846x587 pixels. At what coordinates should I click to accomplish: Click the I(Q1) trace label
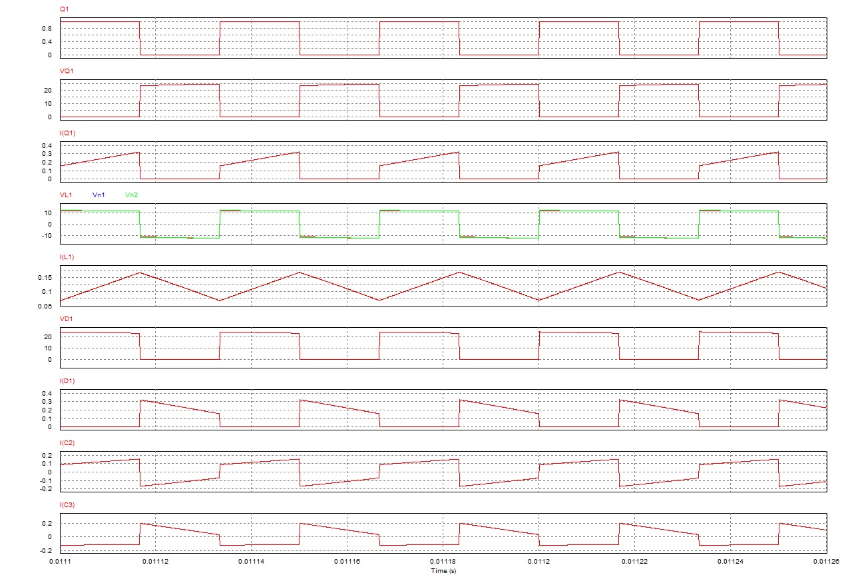pos(68,133)
